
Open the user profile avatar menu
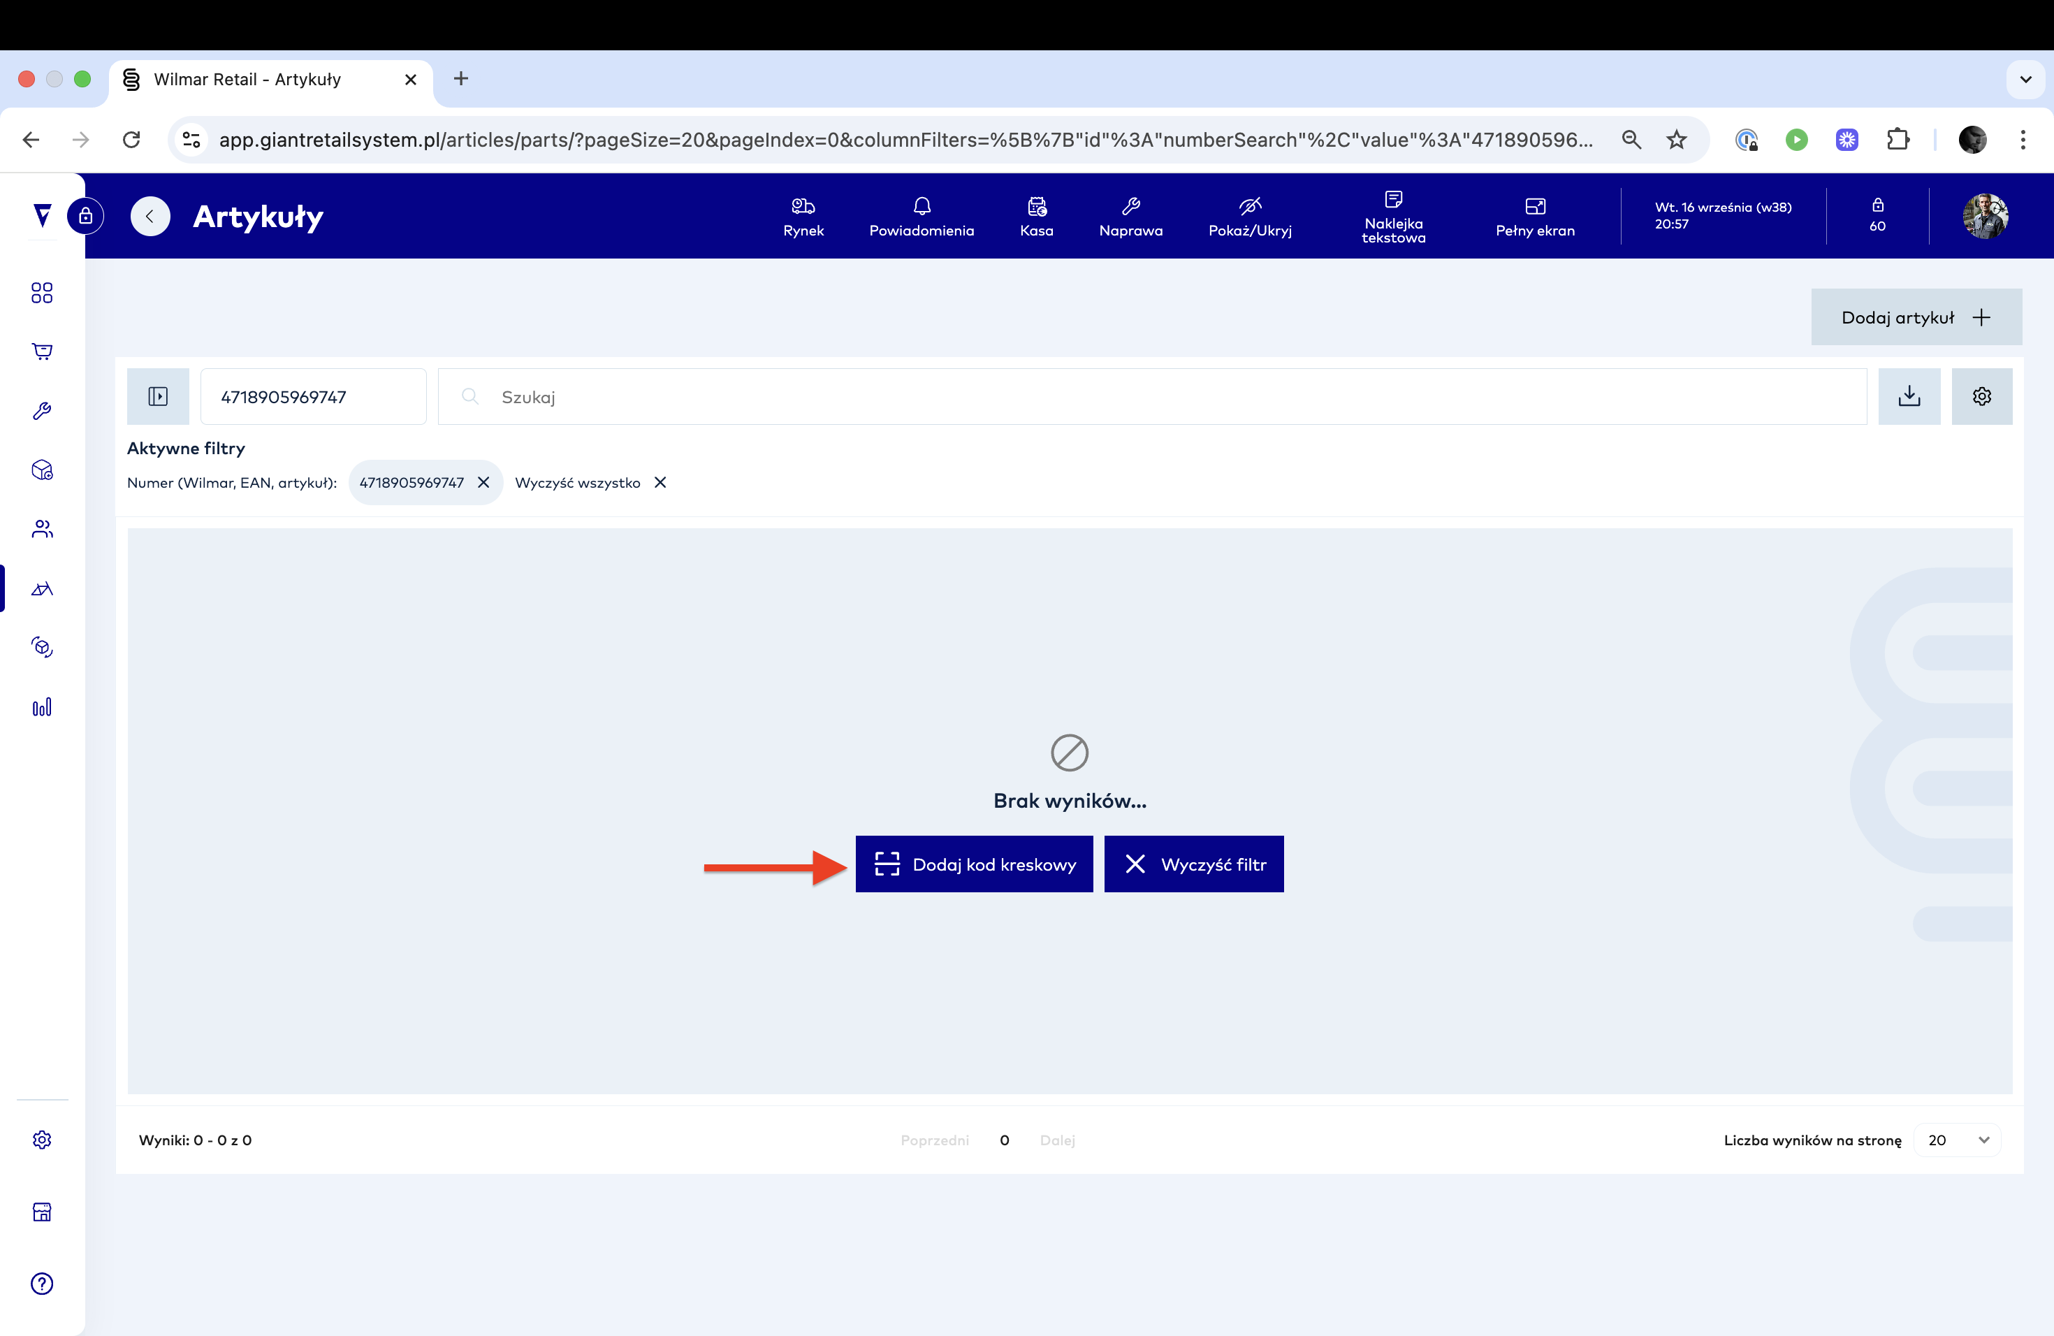[x=1984, y=216]
